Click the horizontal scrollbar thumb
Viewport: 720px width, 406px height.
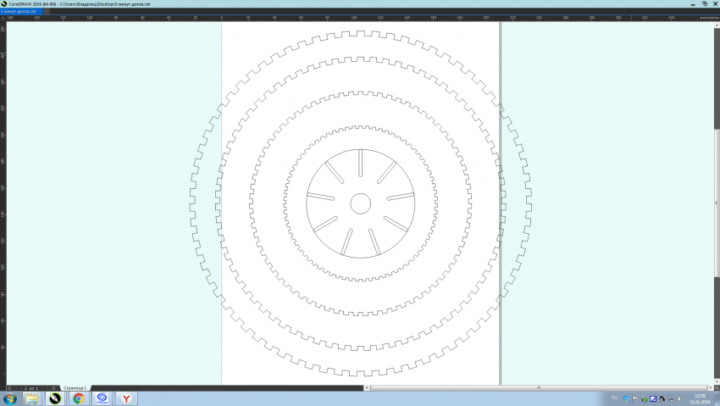tap(538, 387)
